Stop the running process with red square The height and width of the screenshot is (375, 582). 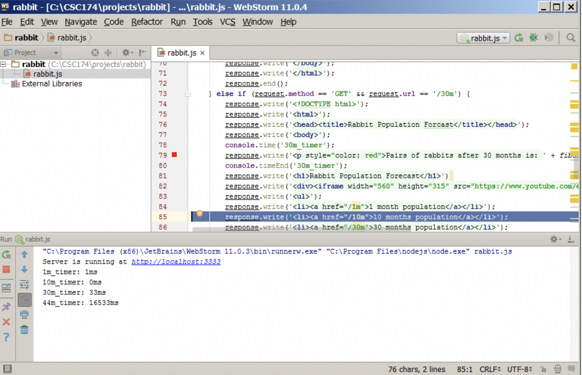click(x=6, y=269)
